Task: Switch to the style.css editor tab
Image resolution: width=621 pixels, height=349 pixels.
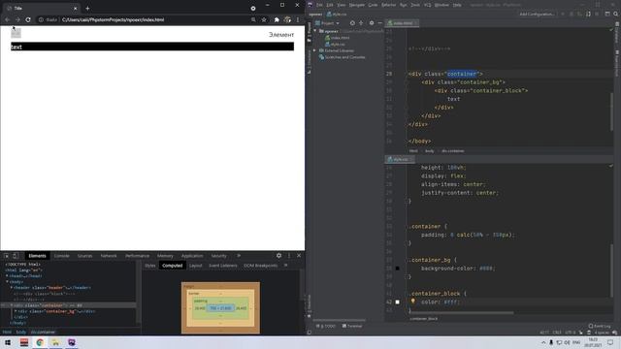Action: [399, 159]
